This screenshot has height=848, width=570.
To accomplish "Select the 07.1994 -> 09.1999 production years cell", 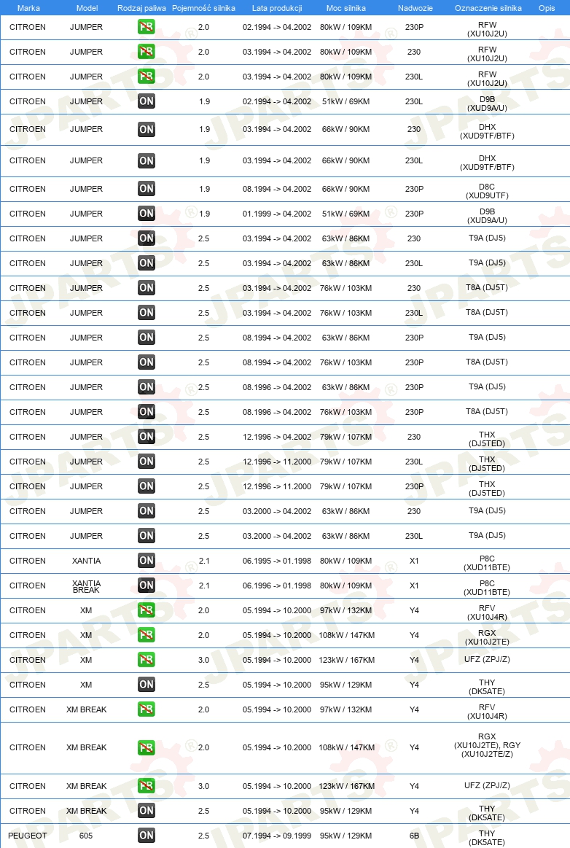I will [277, 836].
